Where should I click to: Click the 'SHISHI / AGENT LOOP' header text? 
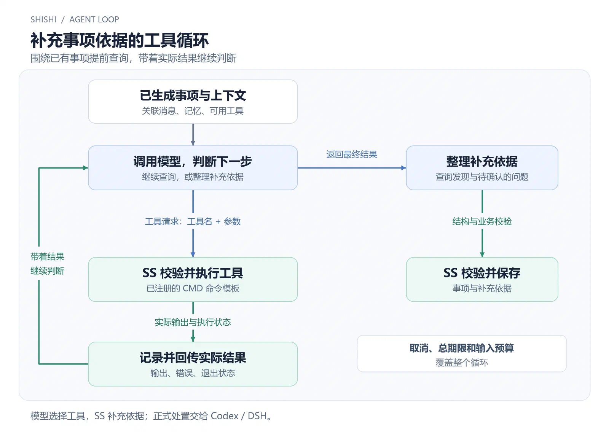click(x=75, y=19)
